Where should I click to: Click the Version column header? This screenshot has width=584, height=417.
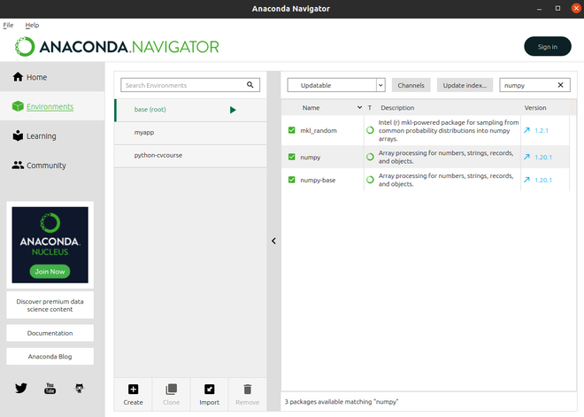(535, 107)
